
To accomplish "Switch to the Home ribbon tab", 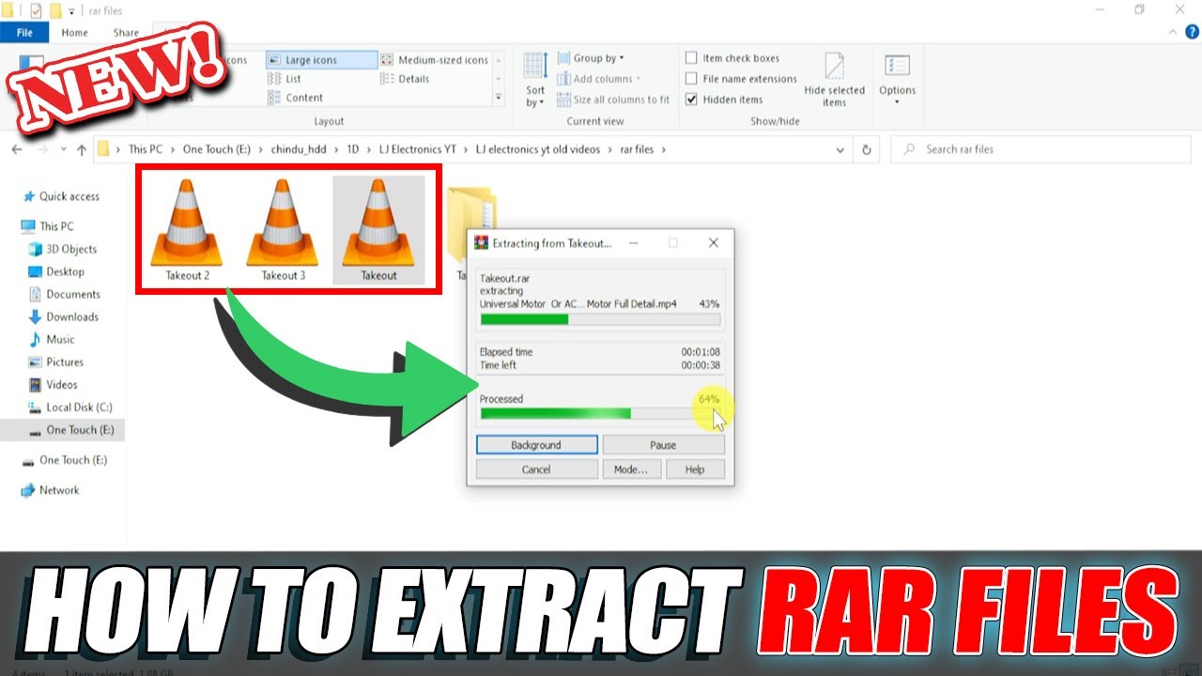I will (74, 32).
